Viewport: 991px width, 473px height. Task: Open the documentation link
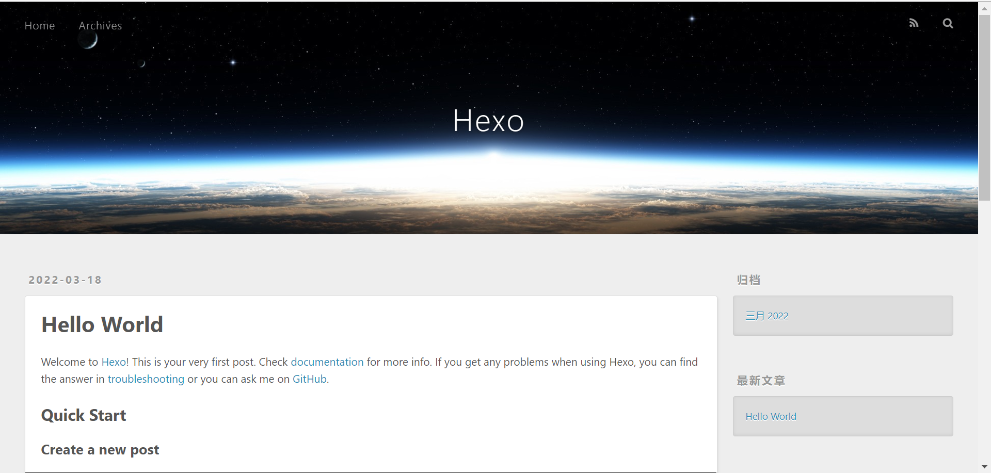(x=327, y=362)
